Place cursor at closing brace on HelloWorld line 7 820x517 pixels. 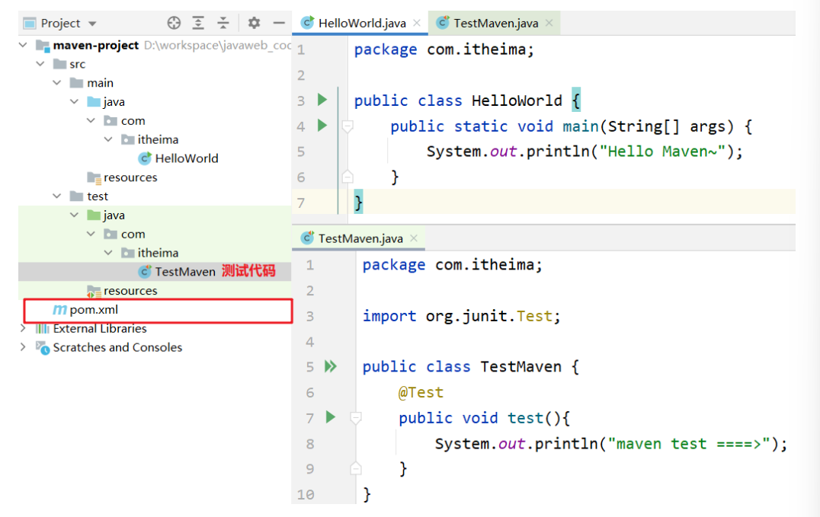coord(358,203)
